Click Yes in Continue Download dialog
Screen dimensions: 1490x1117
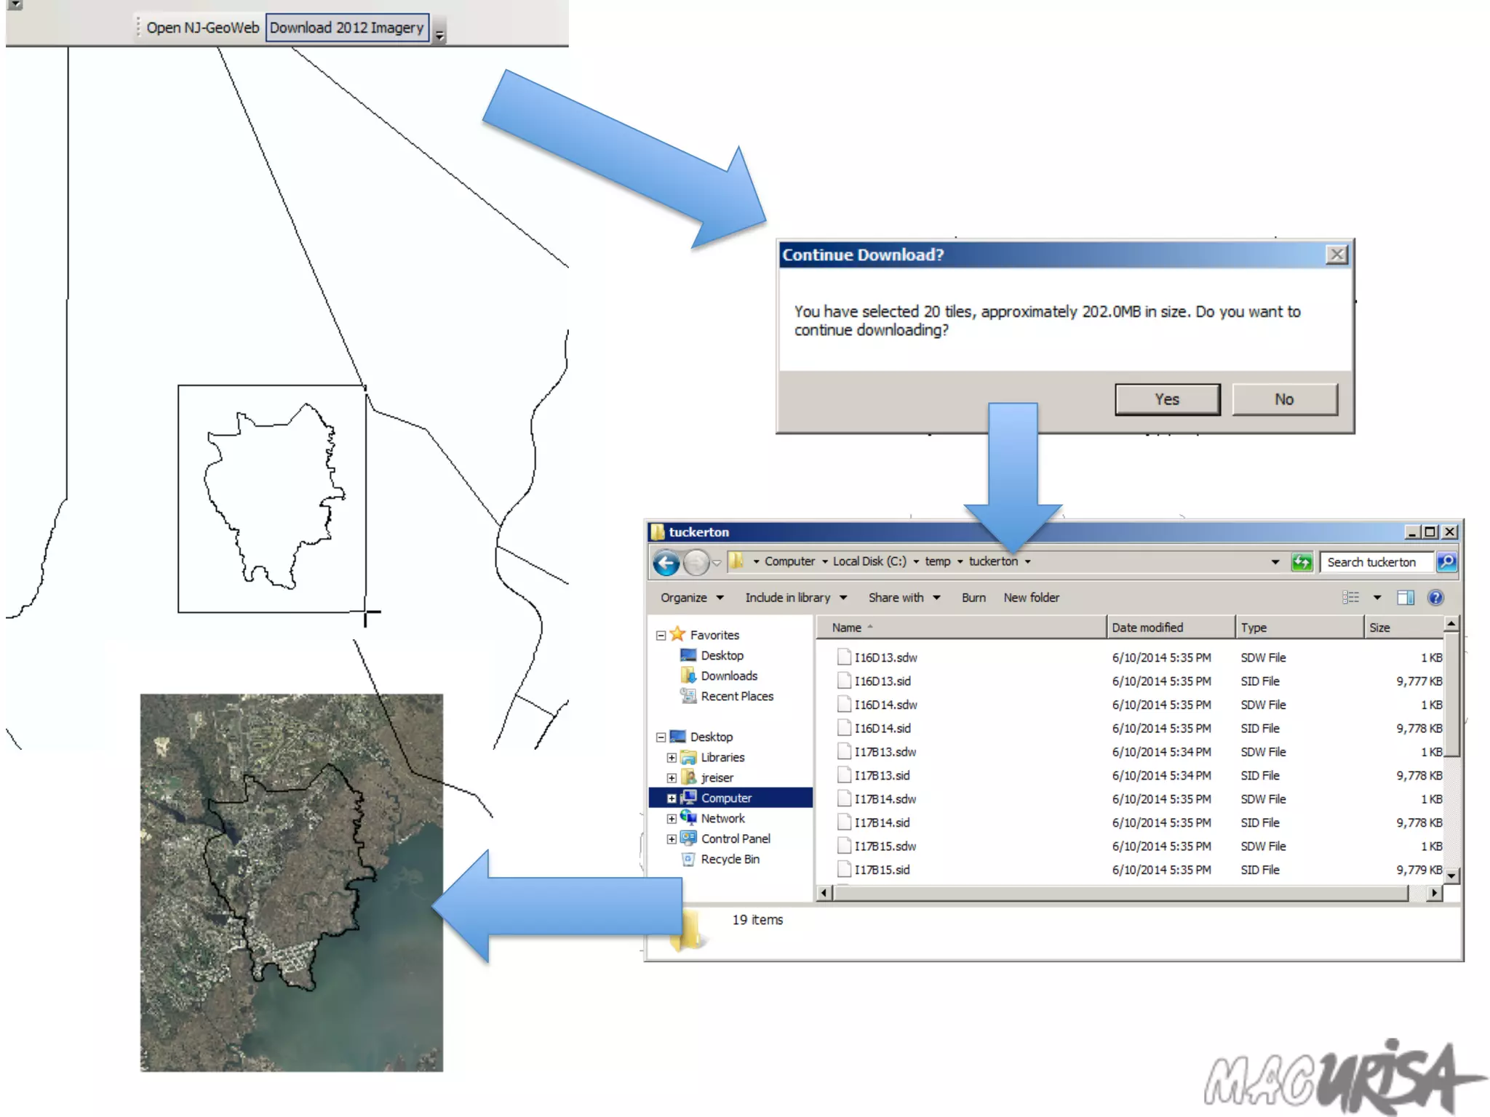[1167, 400]
